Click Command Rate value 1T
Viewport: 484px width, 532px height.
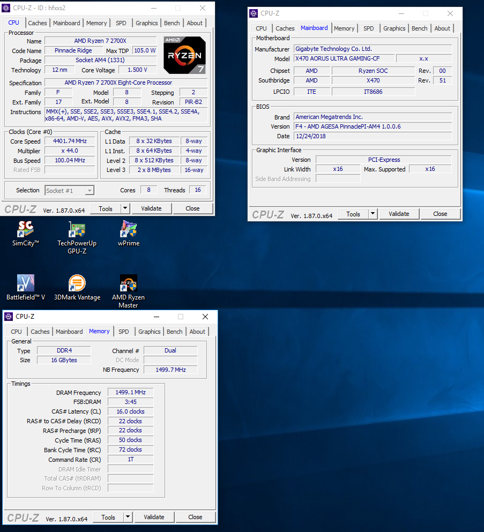click(x=131, y=459)
